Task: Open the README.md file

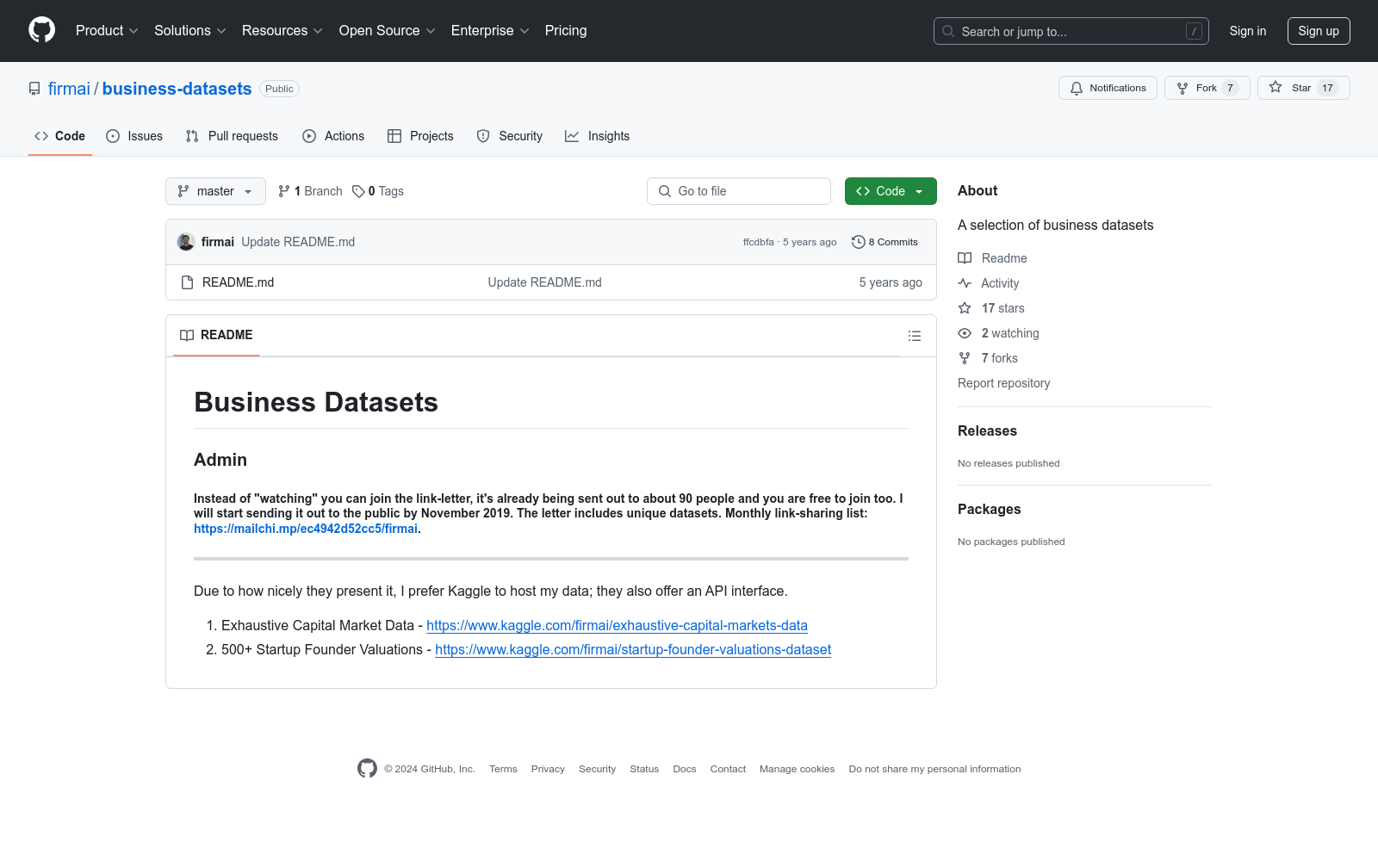Action: tap(238, 282)
